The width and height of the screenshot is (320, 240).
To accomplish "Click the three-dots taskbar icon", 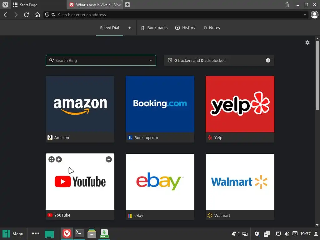I will [x=36, y=233].
